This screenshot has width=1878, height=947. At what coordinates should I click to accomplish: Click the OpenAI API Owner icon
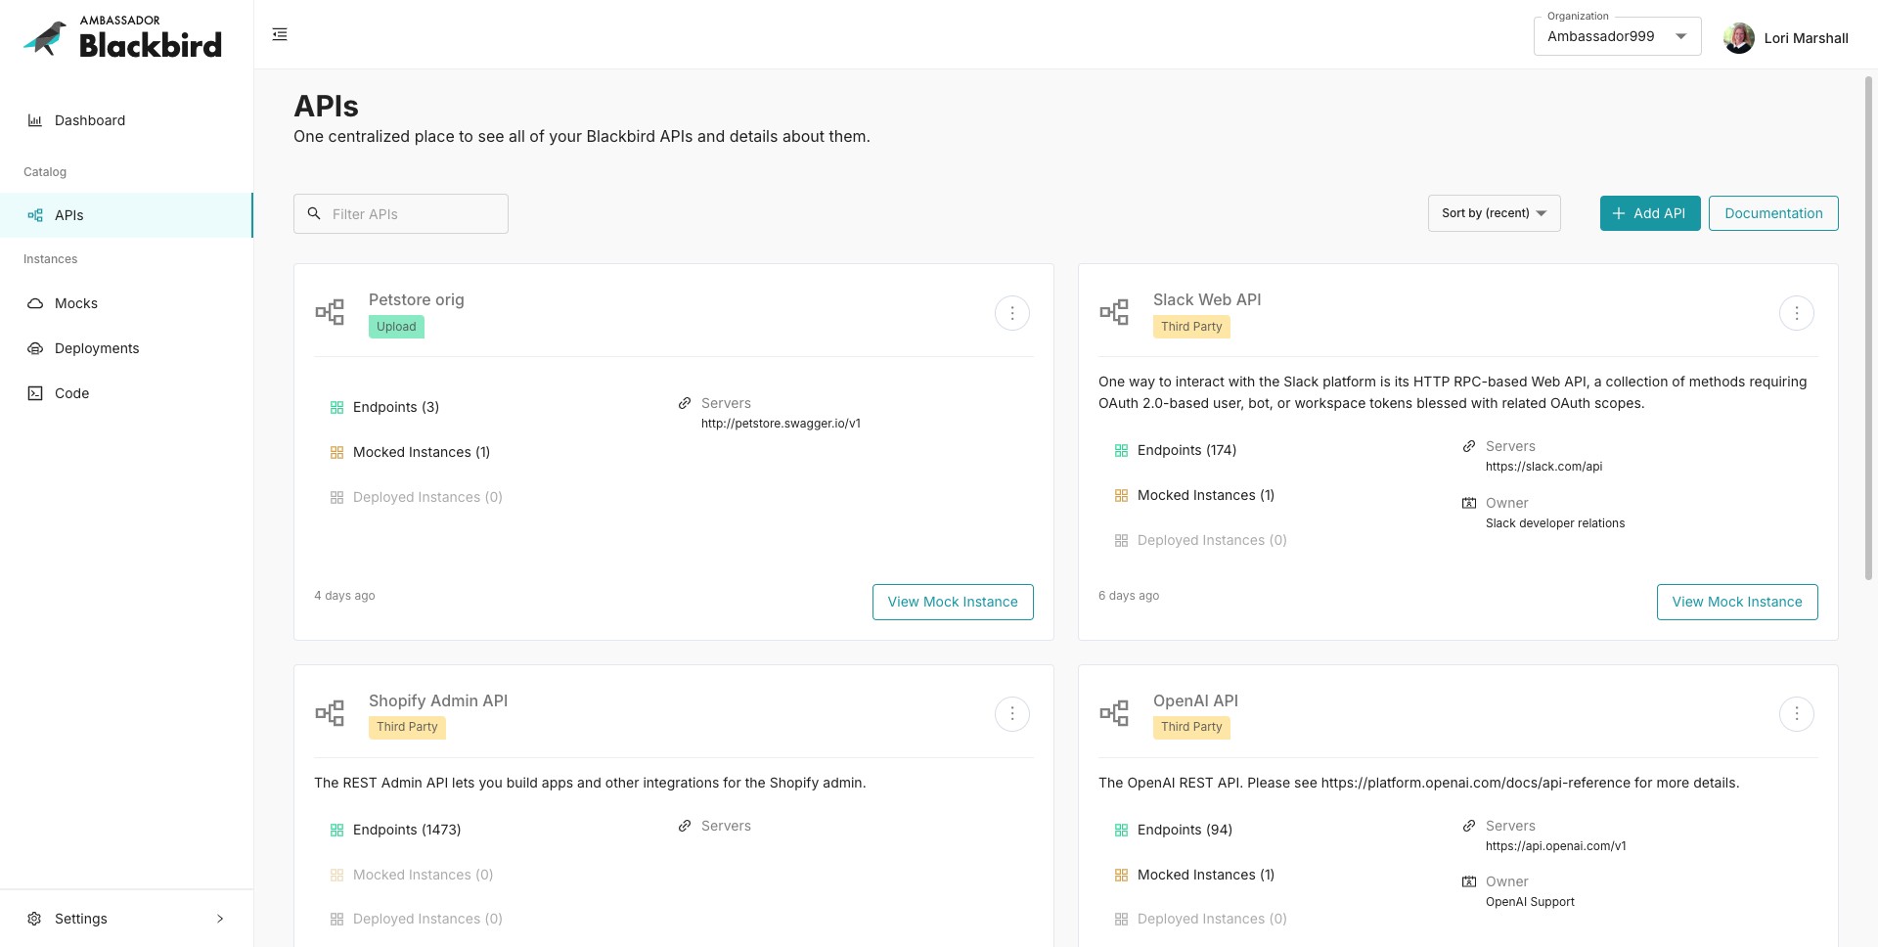click(1469, 881)
